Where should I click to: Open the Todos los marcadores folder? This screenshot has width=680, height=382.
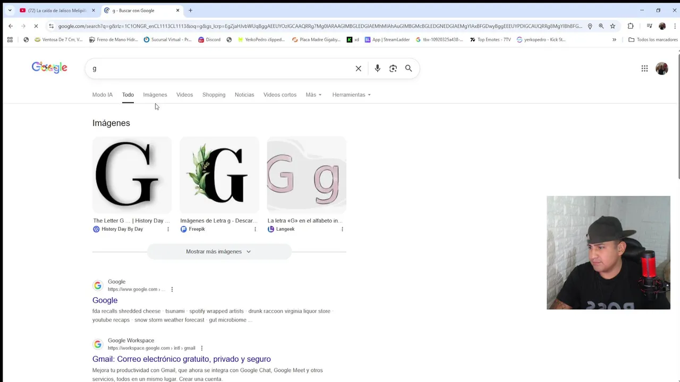(x=653, y=39)
